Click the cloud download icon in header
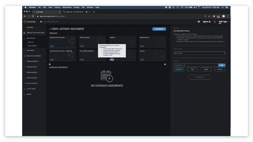253x142 pixels. point(199,22)
